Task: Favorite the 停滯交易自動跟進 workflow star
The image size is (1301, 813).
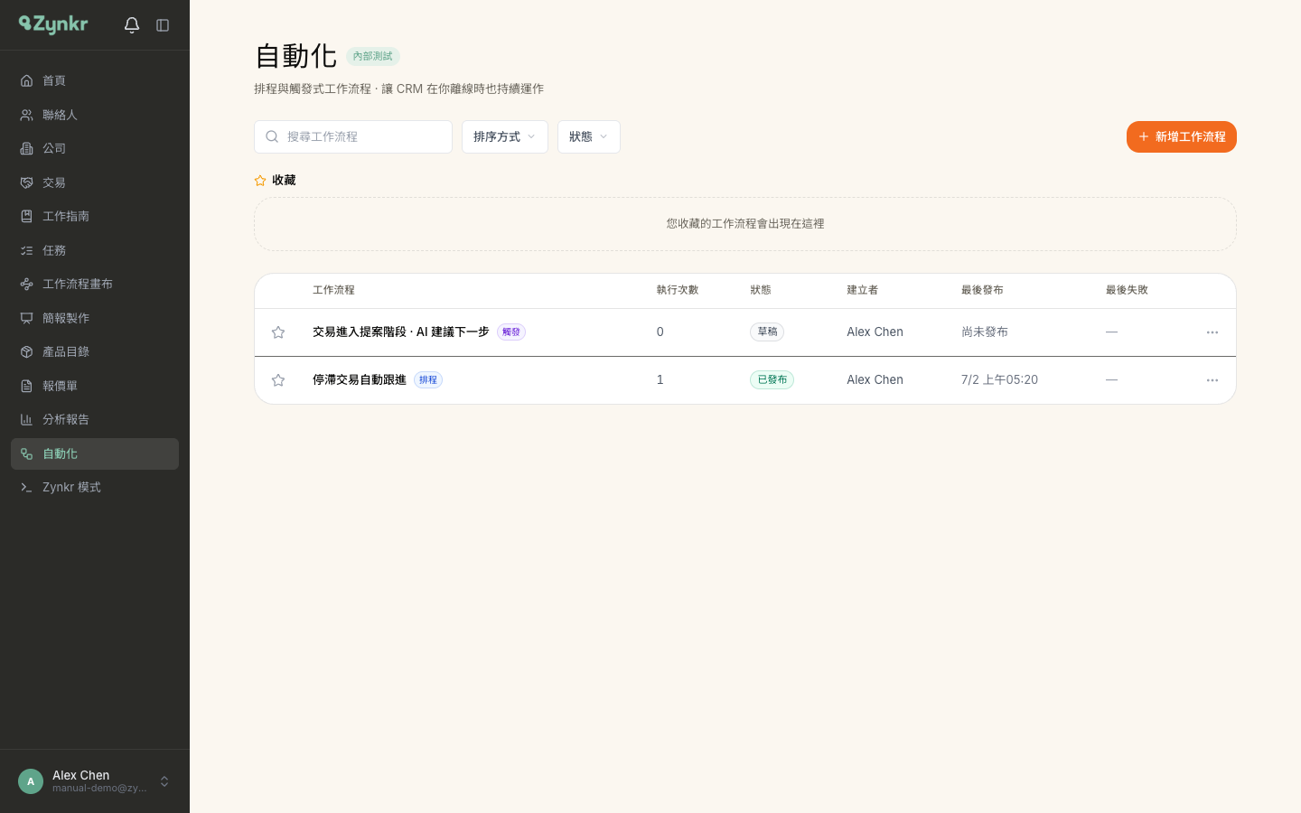Action: (278, 380)
